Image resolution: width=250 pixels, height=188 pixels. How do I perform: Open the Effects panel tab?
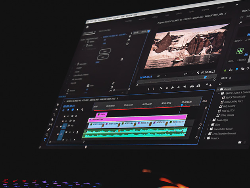(224, 78)
